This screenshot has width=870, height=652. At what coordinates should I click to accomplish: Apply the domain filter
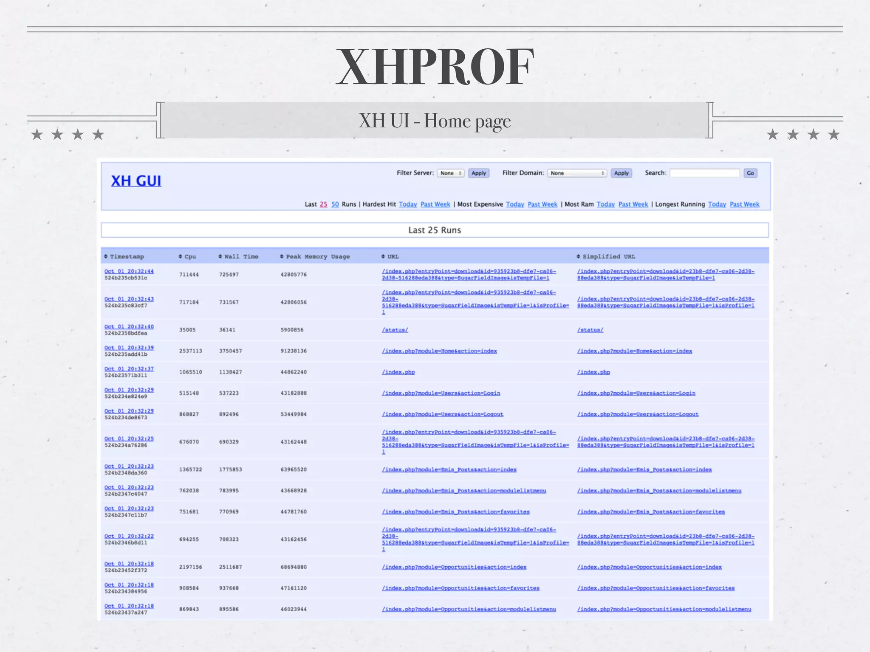[x=621, y=173]
